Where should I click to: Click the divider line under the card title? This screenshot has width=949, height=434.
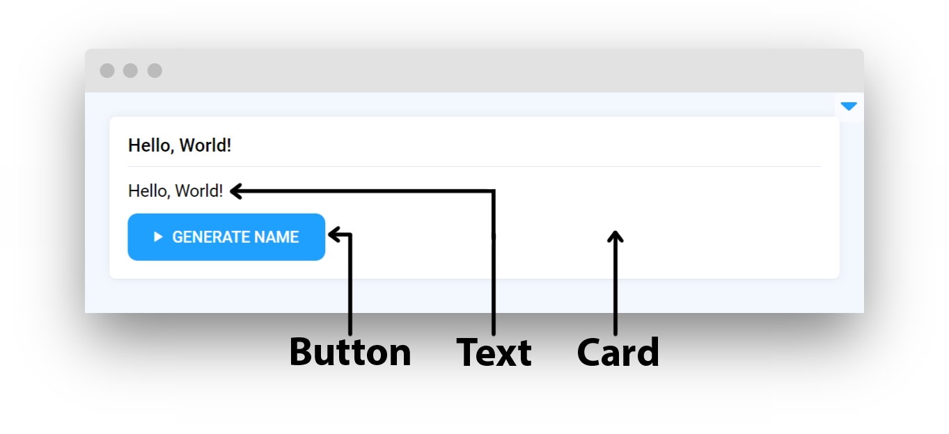(x=474, y=167)
